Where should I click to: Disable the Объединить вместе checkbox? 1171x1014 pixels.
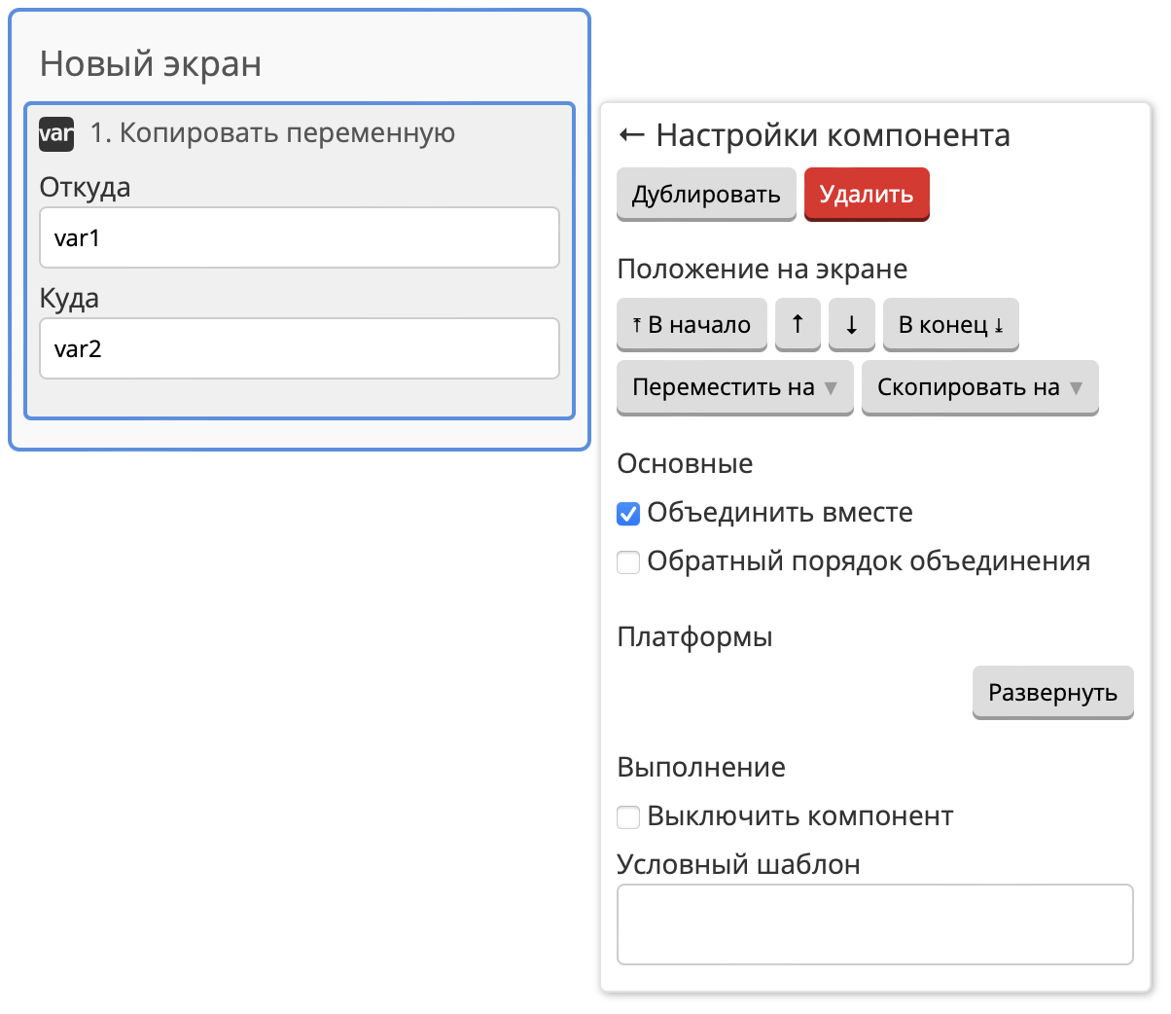pos(627,513)
